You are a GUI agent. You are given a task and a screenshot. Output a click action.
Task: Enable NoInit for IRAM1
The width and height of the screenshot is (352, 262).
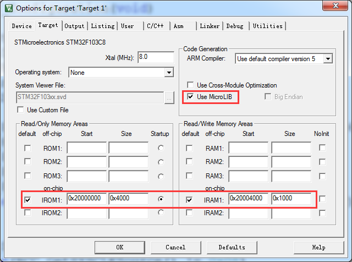pos(322,199)
